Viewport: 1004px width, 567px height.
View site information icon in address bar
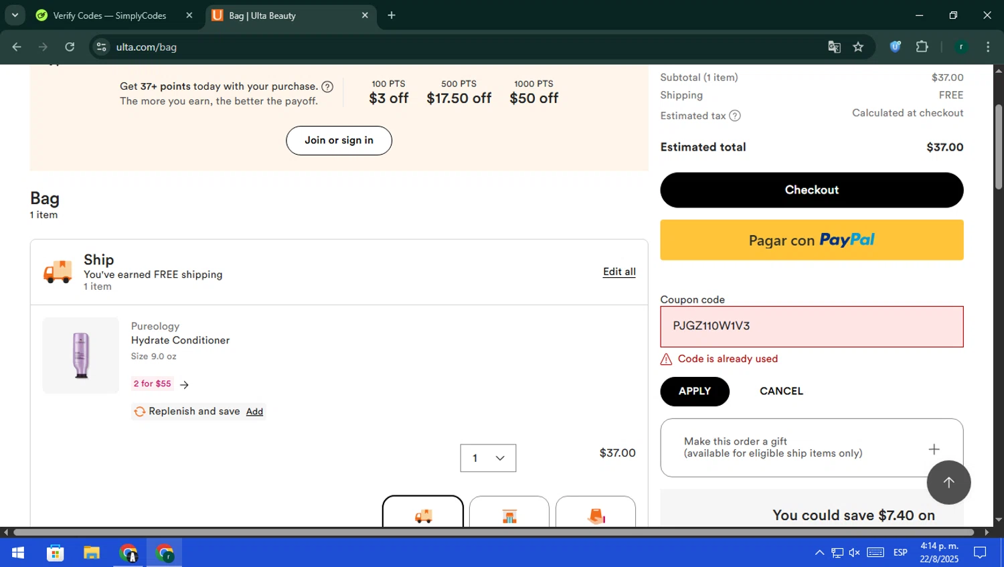102,47
